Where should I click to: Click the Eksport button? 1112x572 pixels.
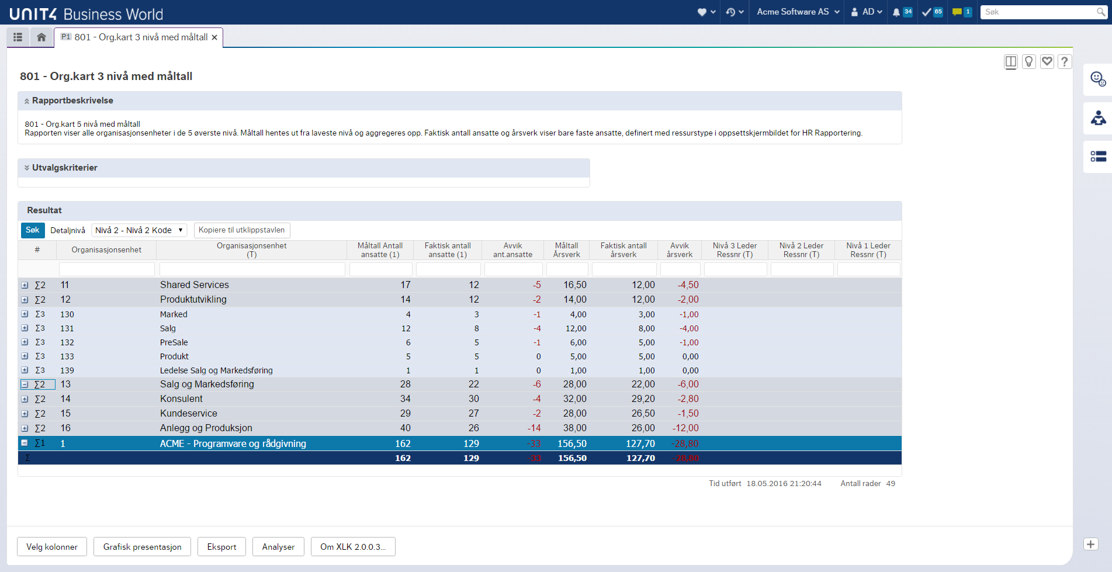click(x=222, y=547)
